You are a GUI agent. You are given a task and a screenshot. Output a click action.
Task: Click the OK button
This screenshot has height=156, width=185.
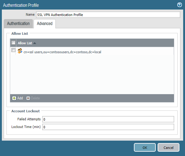[145, 147]
